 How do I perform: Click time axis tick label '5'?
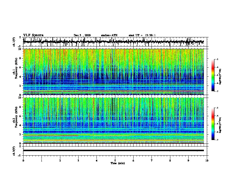point(115,161)
